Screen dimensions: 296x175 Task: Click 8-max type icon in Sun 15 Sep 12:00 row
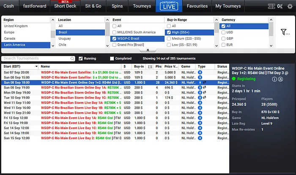point(200,138)
